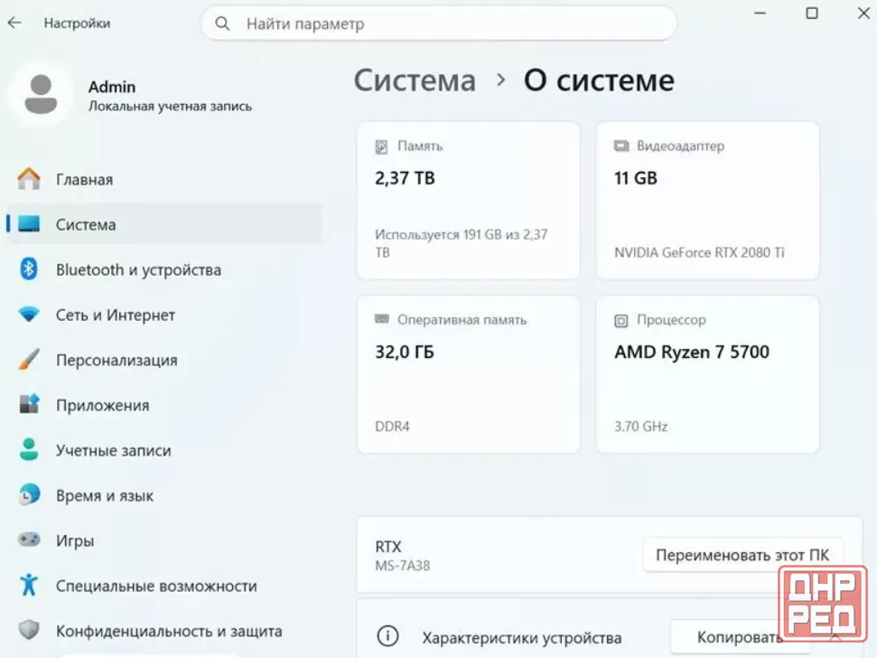The image size is (877, 658).
Task: Click the processor chip icon
Action: [x=620, y=321]
